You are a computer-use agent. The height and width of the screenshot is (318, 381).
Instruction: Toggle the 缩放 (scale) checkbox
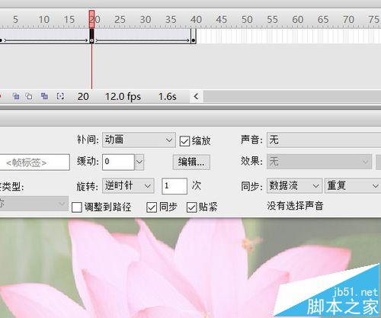[184, 141]
